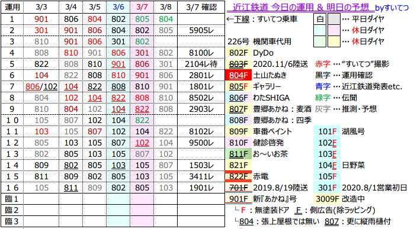Select the 808F 豊郷あかね：四季 cell
This screenshot has height=229, width=414.
click(238, 121)
